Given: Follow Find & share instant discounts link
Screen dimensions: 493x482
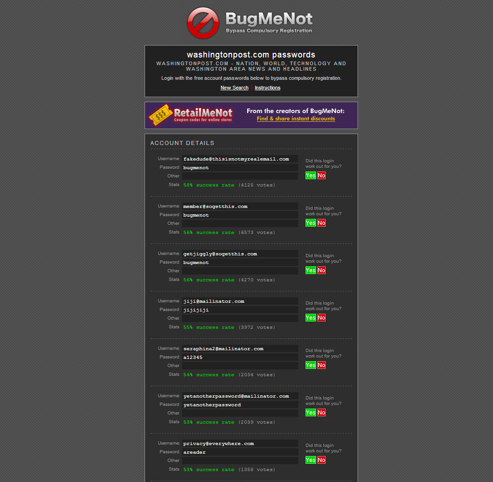Looking at the screenshot, I should coord(296,119).
